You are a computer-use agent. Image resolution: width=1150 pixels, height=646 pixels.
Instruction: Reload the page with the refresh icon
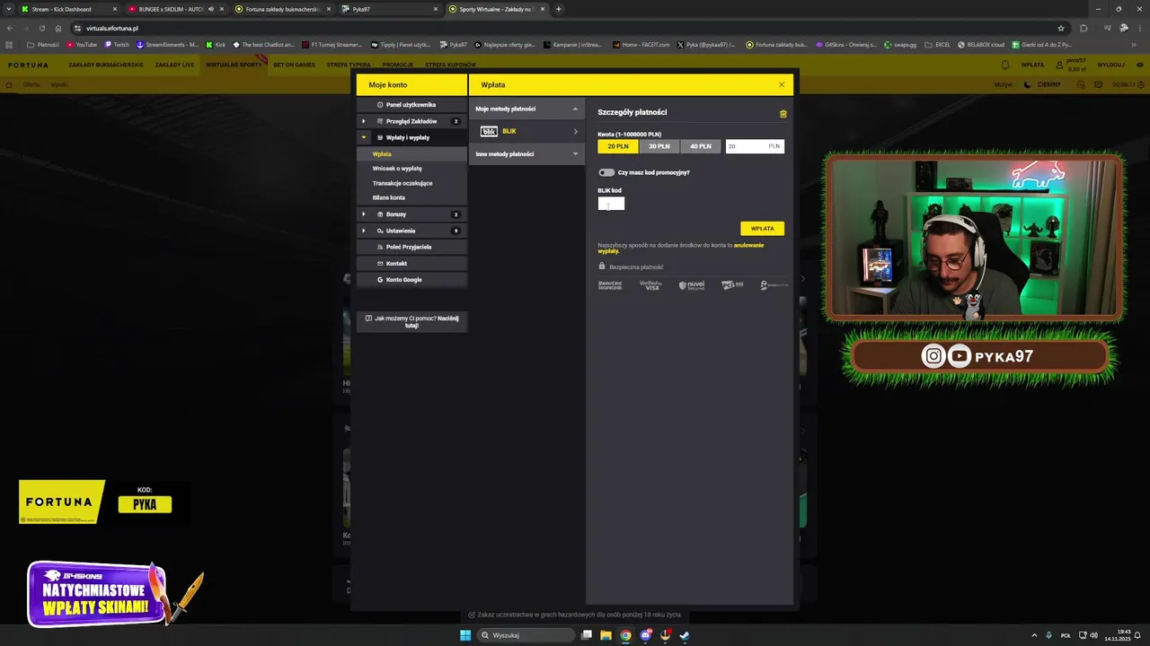tap(41, 28)
